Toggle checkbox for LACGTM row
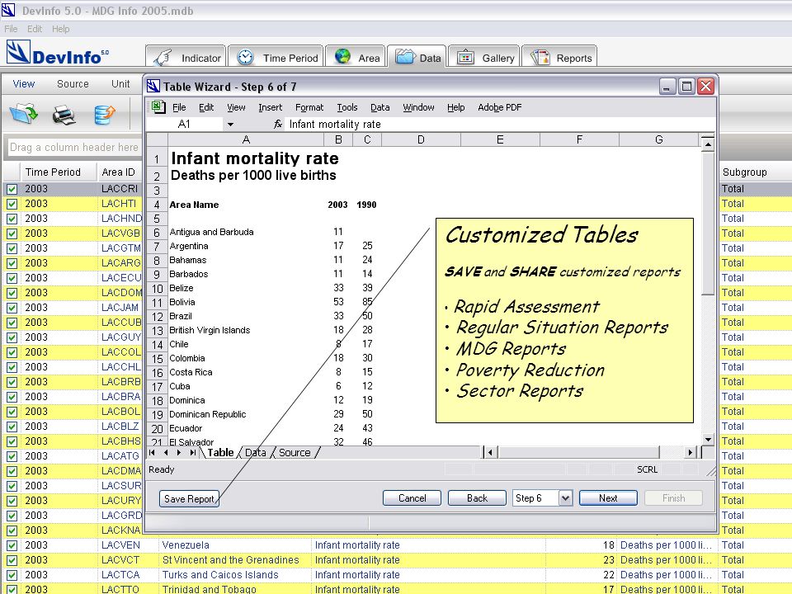This screenshot has height=594, width=792. coord(12,248)
